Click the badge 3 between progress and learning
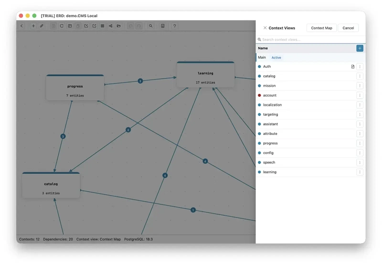The height and width of the screenshot is (265, 382). 140,81
